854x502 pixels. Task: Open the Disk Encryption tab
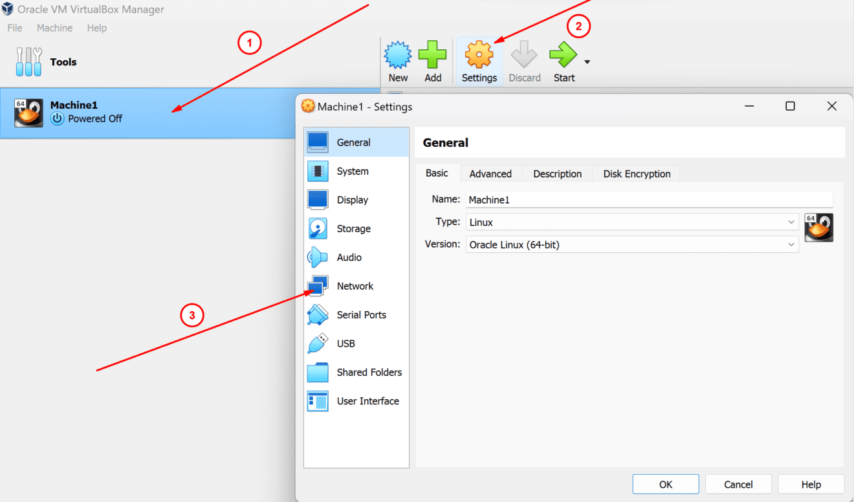[x=636, y=173]
